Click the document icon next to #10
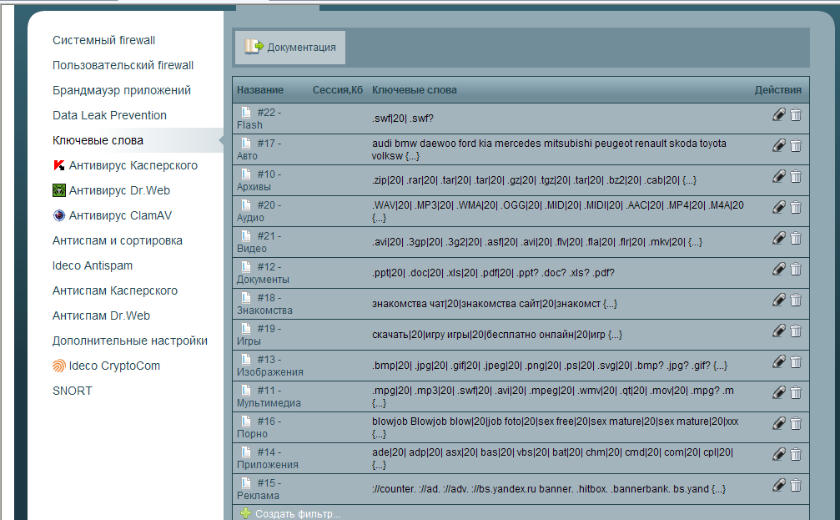Image resolution: width=840 pixels, height=520 pixels. (246, 174)
